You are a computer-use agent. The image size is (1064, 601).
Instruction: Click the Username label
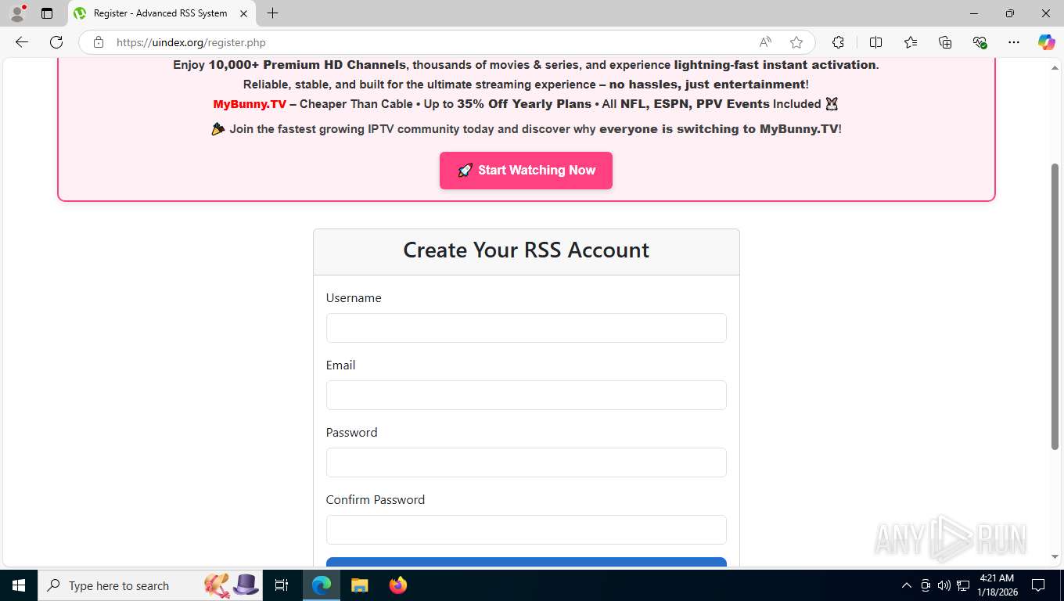pos(354,298)
